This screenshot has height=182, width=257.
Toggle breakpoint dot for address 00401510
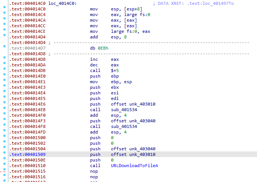[4, 164]
